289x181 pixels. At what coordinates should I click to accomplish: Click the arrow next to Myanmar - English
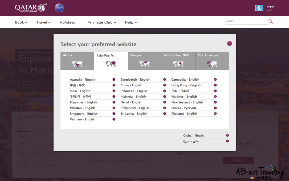click(114, 102)
